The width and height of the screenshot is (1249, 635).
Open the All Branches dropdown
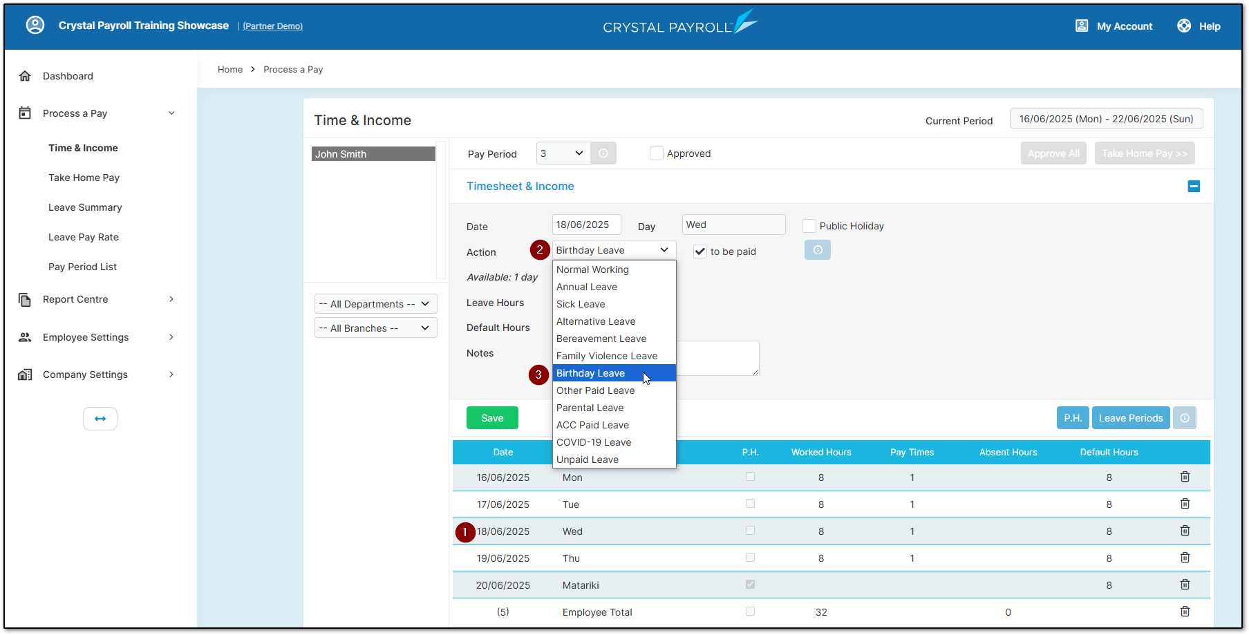point(375,328)
